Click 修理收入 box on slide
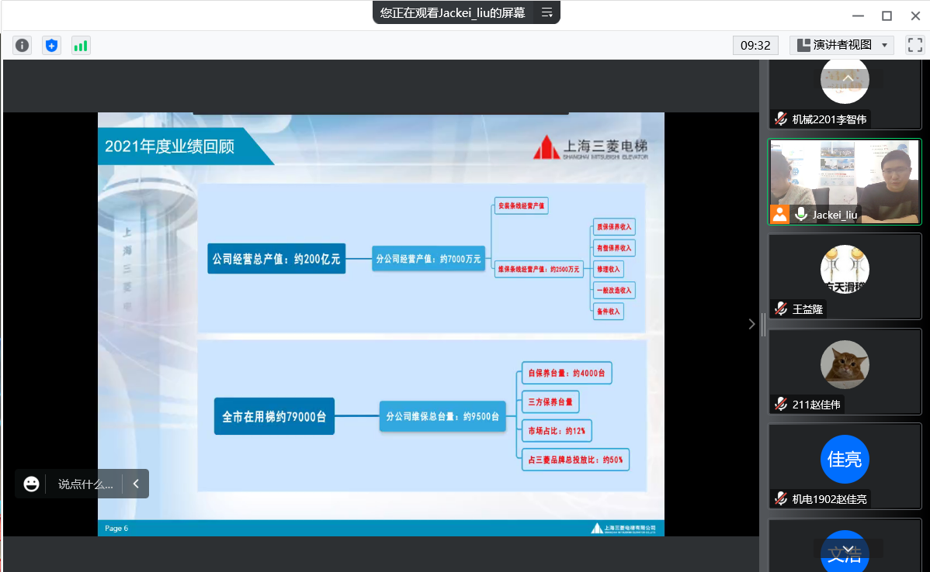Screen dimensions: 930x572 (x=608, y=269)
